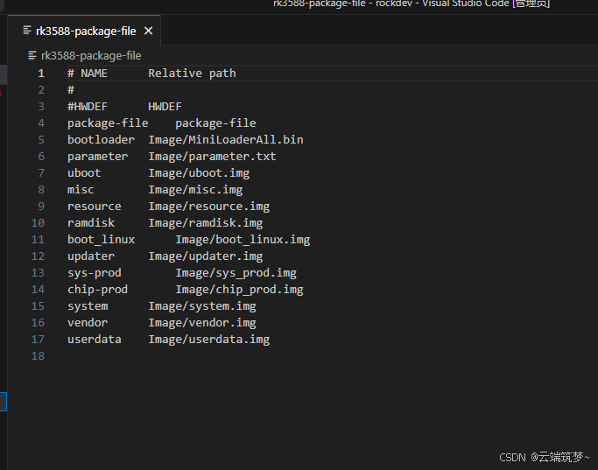Click 'updater' name on line 12

pyautogui.click(x=91, y=256)
